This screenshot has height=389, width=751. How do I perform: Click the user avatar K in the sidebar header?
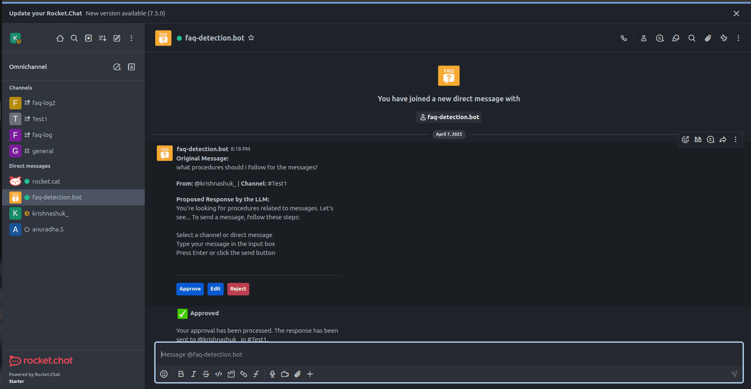[x=15, y=38]
